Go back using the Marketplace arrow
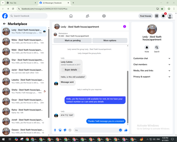The width and height of the screenshot is (177, 142). point(4,24)
